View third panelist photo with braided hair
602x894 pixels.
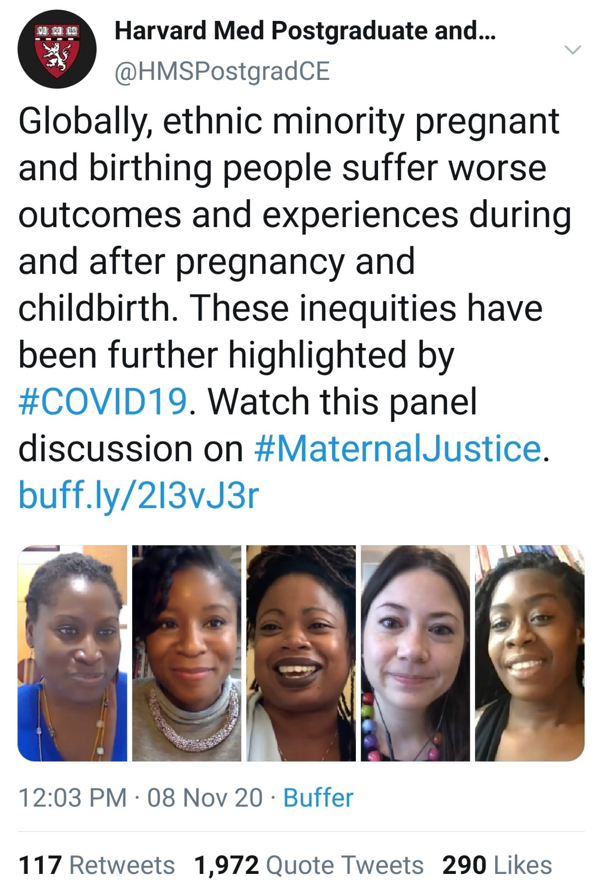tap(301, 653)
